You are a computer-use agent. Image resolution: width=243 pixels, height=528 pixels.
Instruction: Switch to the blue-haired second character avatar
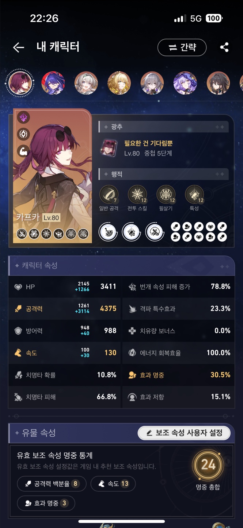click(53, 83)
